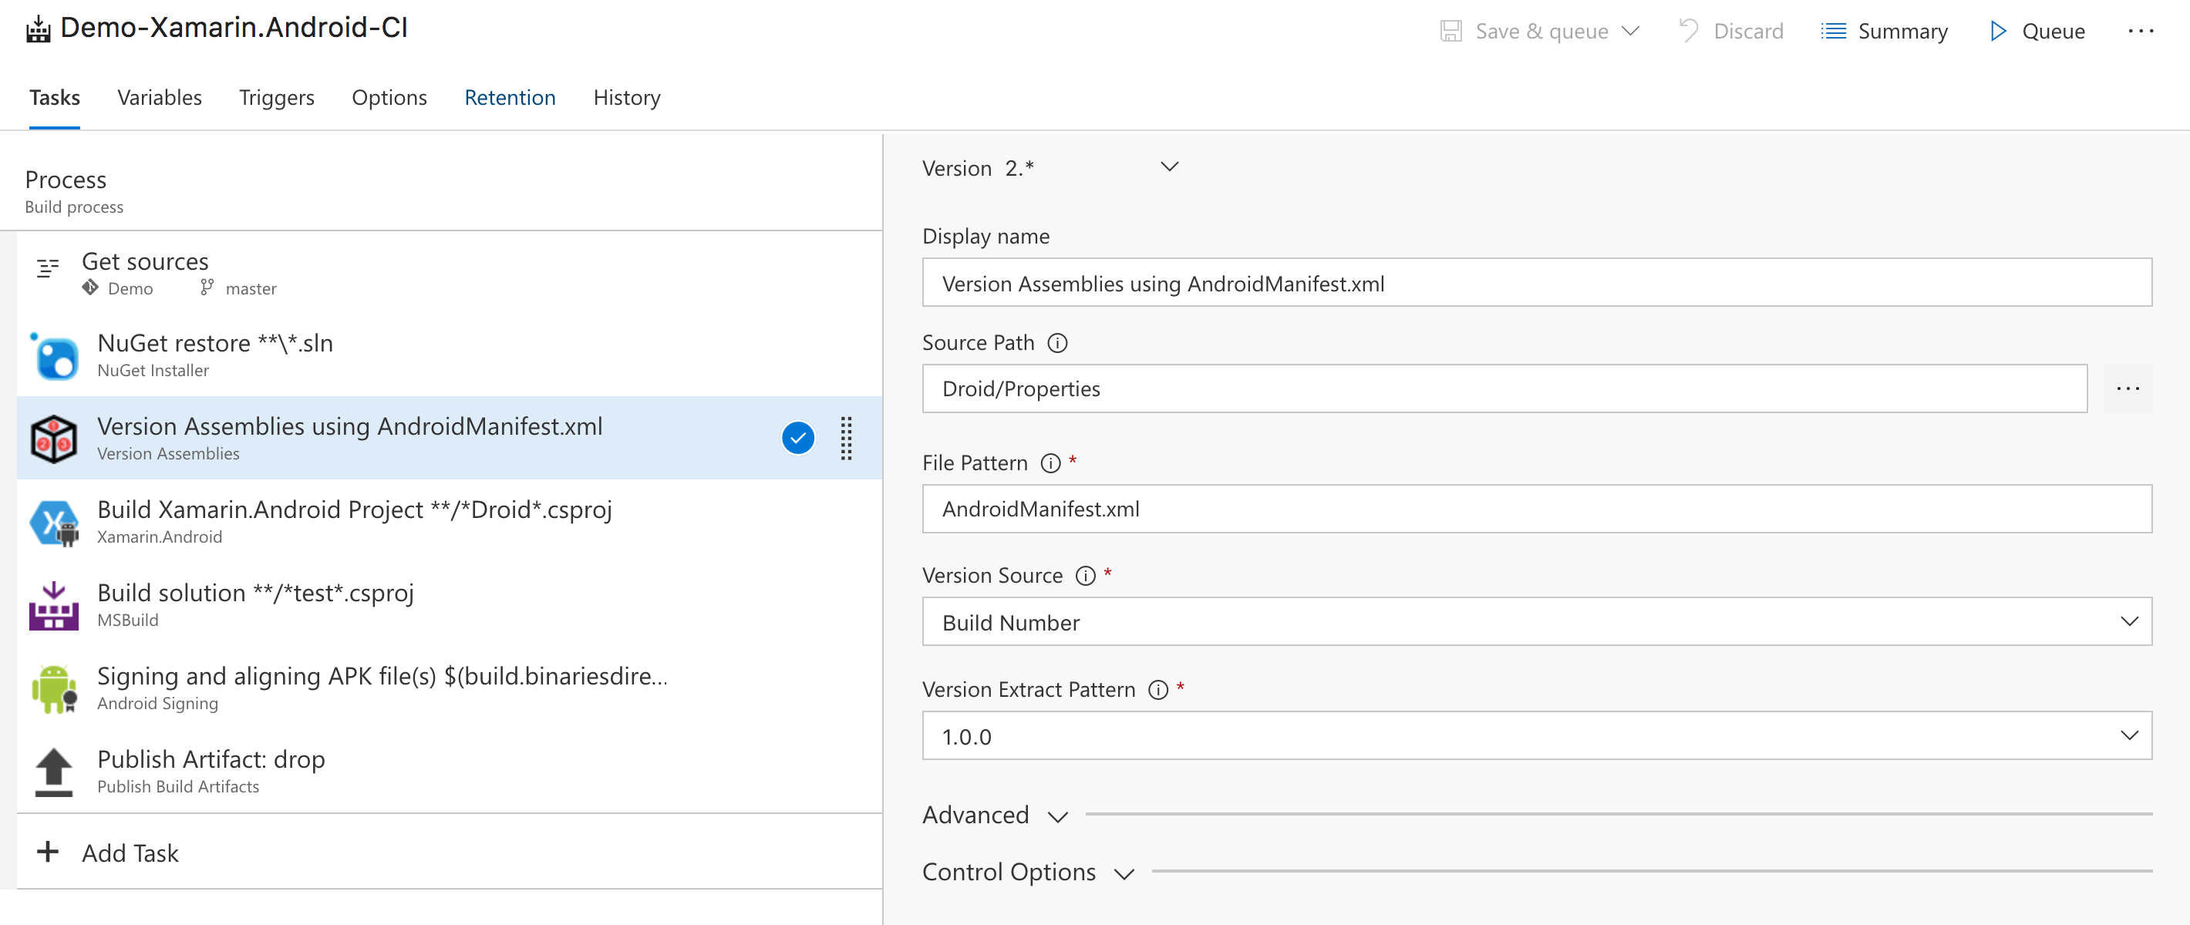Open the History tab

click(x=627, y=98)
